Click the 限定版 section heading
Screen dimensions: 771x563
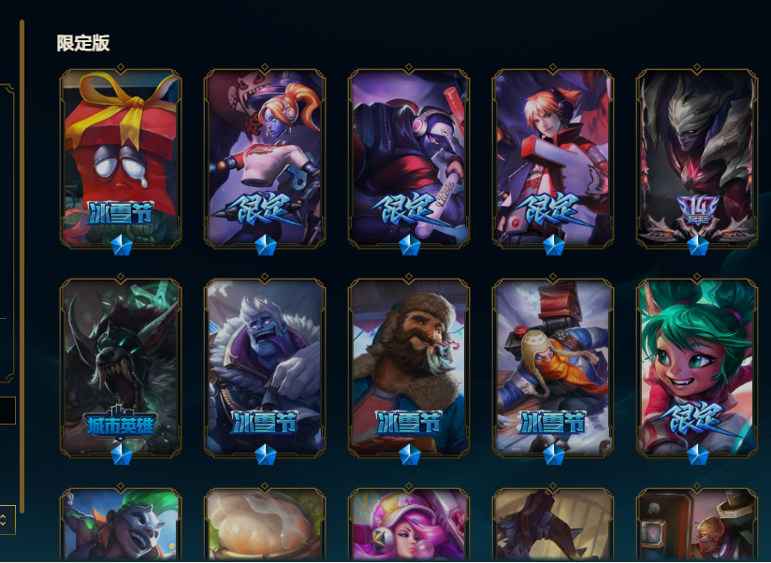(83, 43)
